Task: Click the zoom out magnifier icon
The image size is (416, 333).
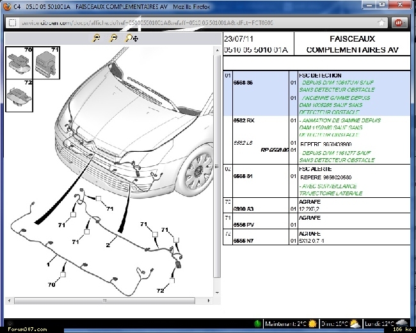Action: point(113,38)
